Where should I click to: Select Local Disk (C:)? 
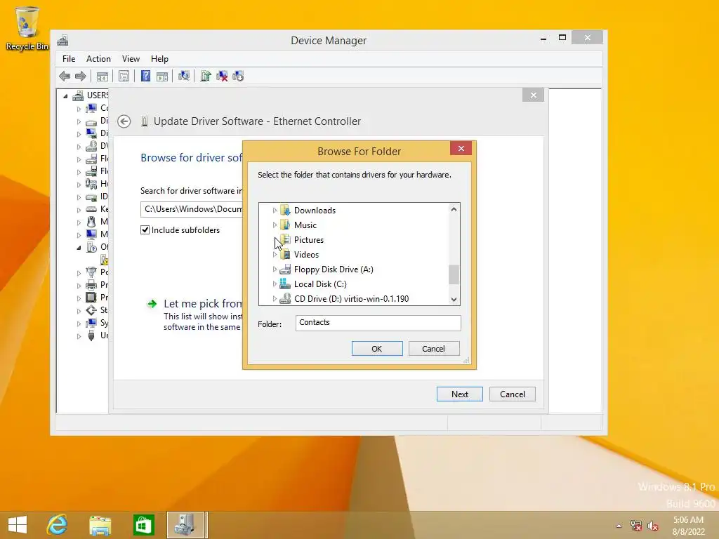tap(320, 284)
